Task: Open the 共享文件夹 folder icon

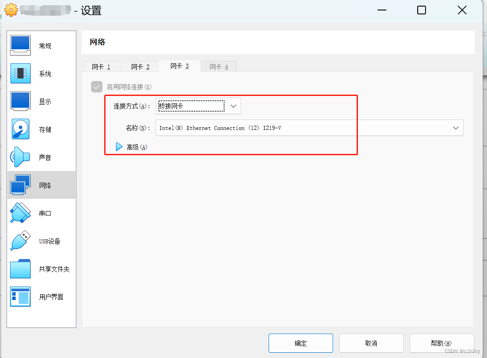Action: [20, 269]
